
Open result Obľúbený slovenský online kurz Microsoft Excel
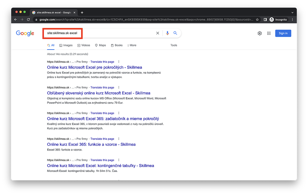click(x=99, y=93)
